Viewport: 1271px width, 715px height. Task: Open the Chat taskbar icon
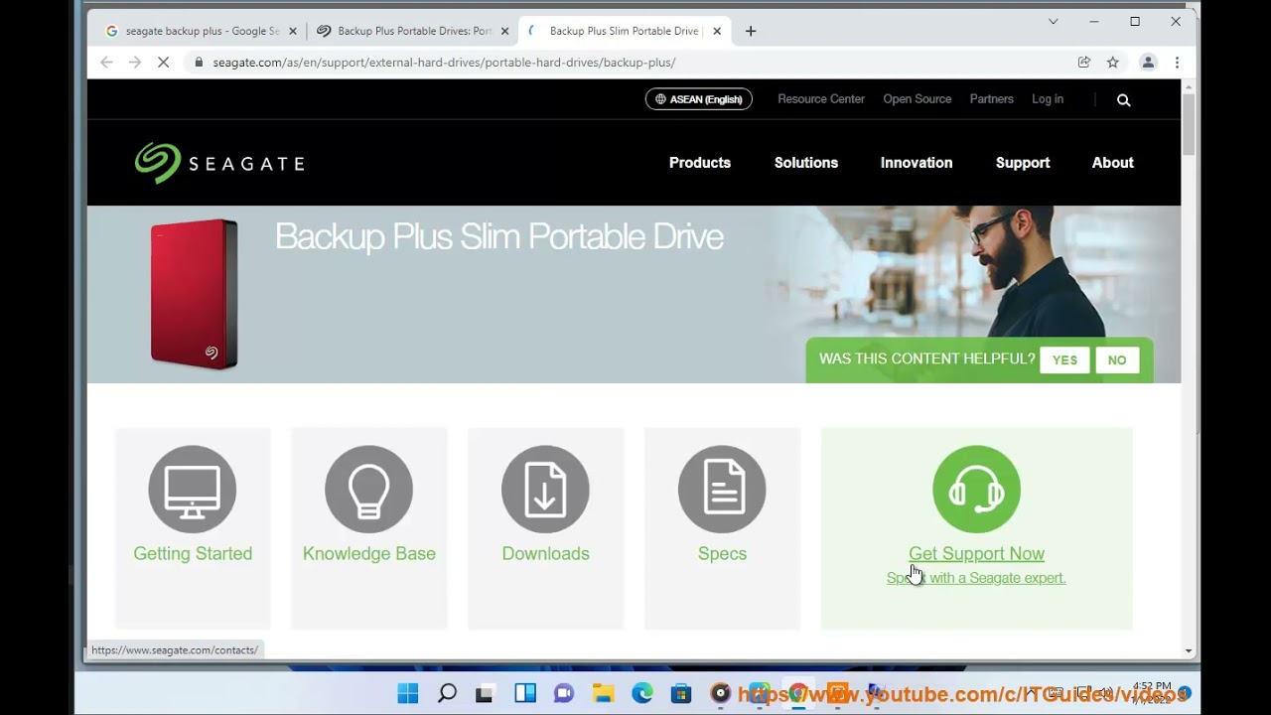(564, 693)
